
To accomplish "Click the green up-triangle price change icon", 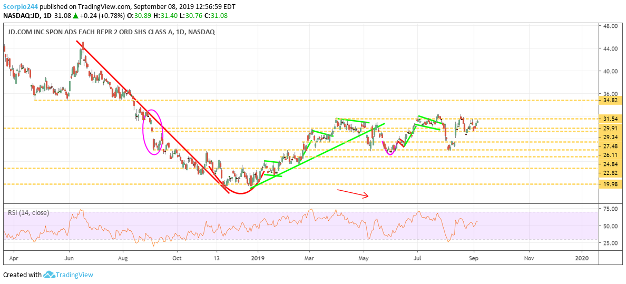I will click(75, 16).
